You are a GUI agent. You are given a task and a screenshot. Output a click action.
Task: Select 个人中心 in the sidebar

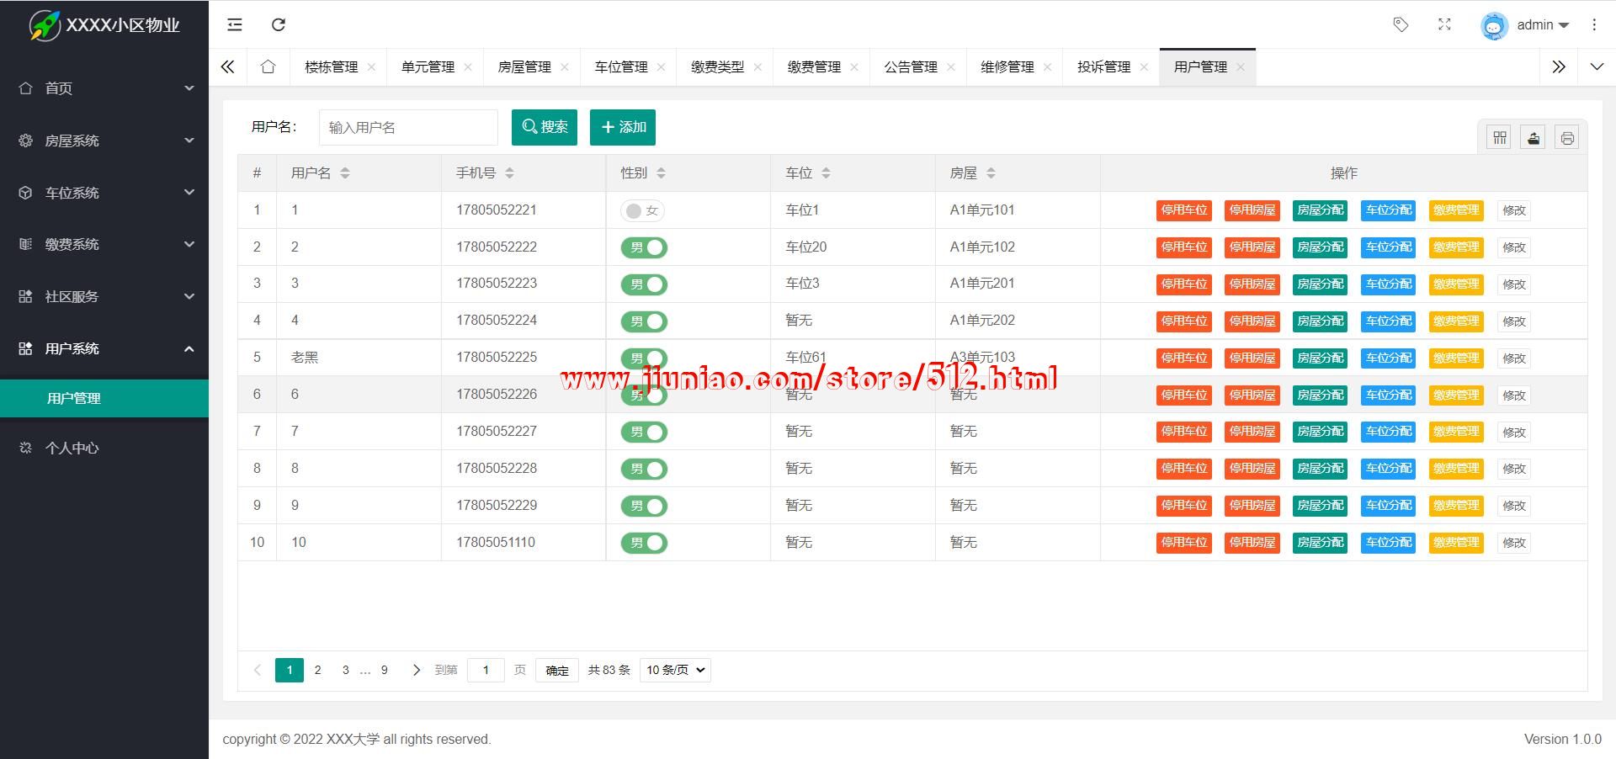click(x=72, y=448)
